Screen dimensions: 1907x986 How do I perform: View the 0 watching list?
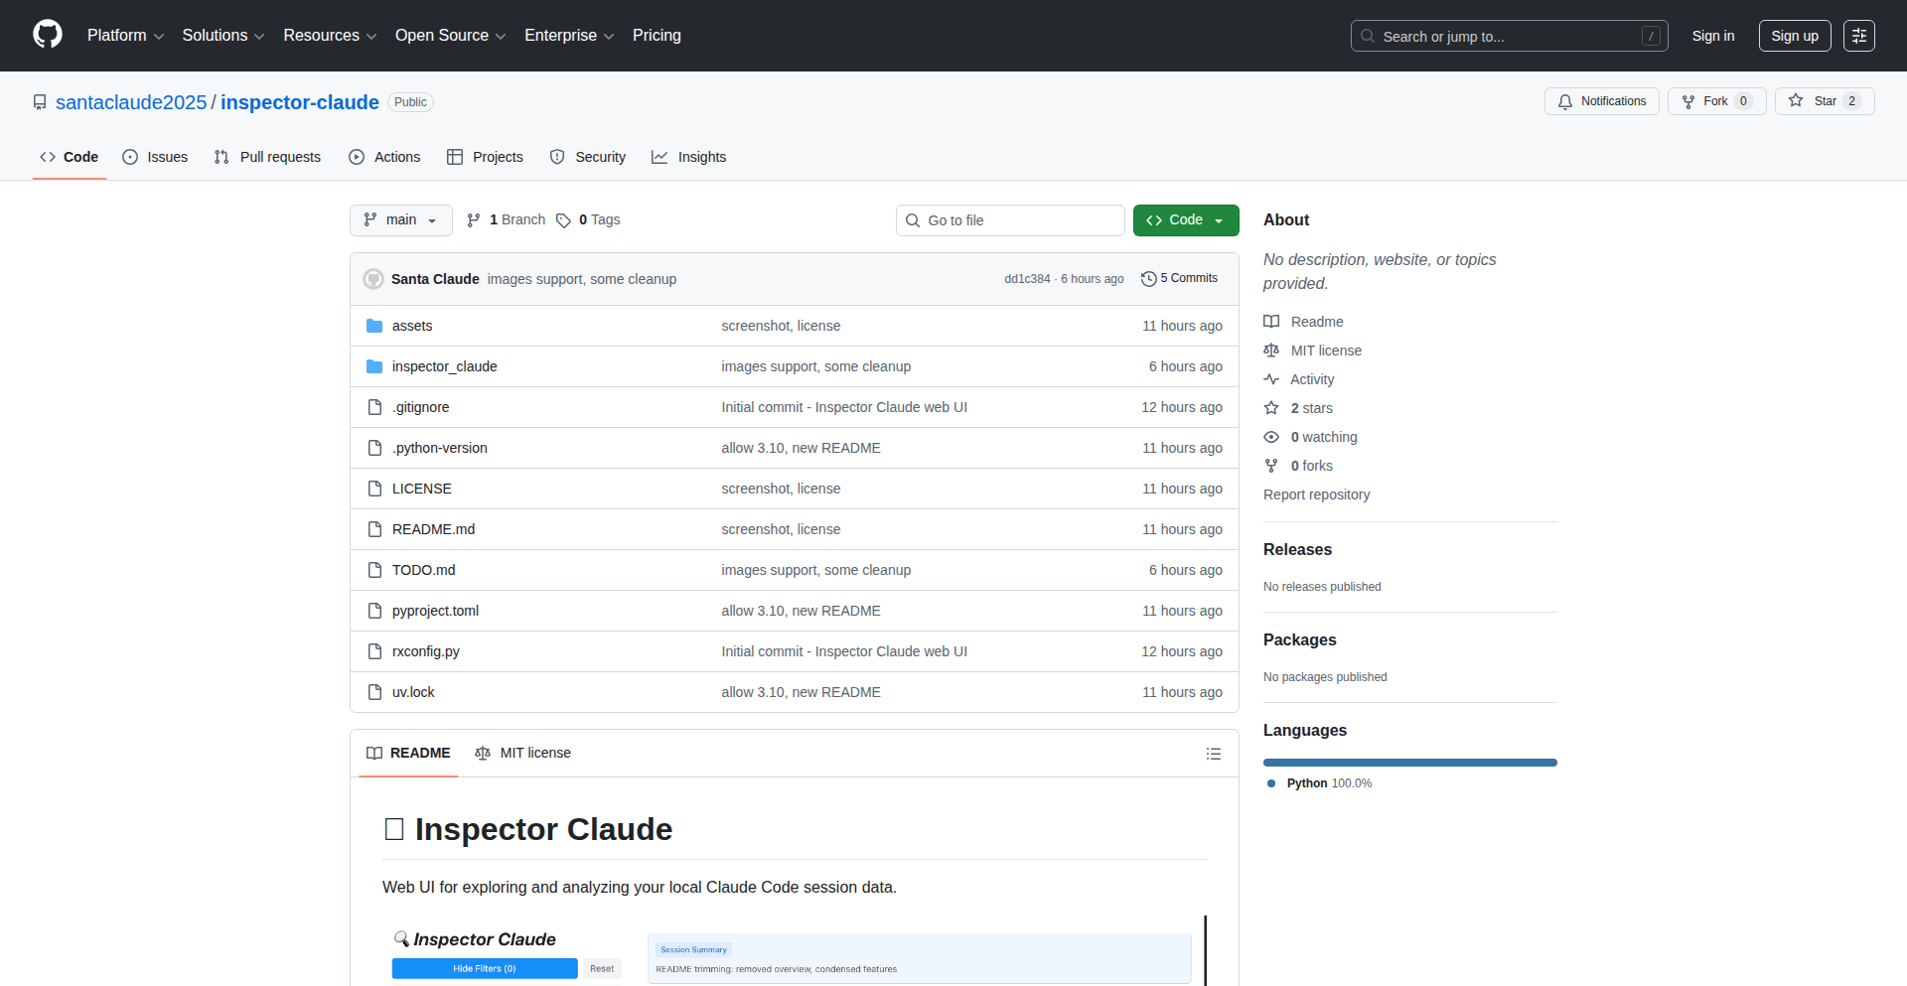coord(1310,437)
